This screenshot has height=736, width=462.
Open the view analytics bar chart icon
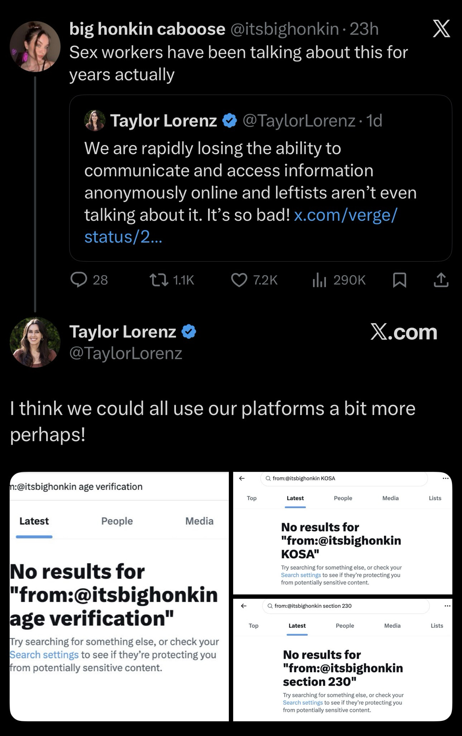[319, 280]
